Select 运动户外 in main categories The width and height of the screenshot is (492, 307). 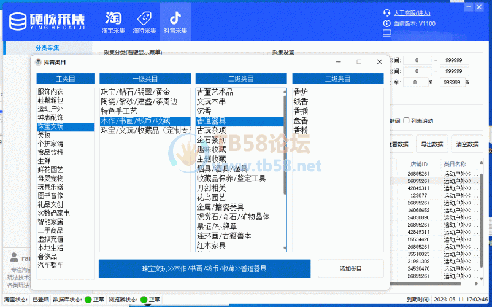coord(50,109)
